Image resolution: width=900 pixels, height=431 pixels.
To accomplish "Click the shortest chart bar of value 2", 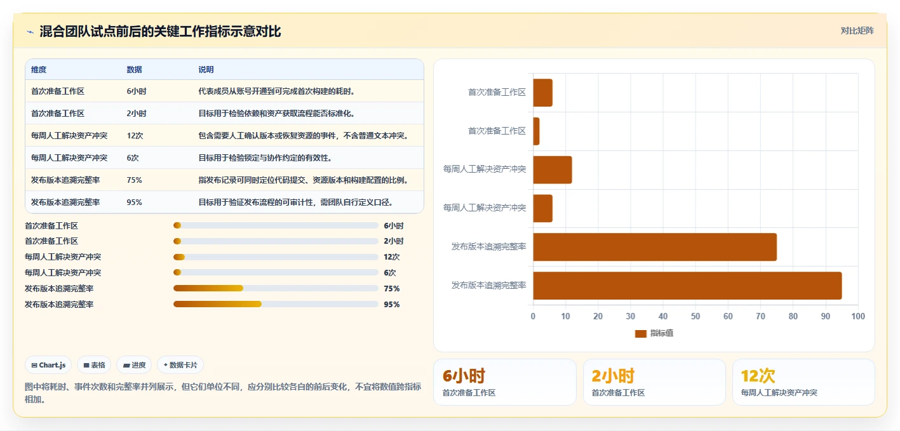I will click(x=536, y=131).
